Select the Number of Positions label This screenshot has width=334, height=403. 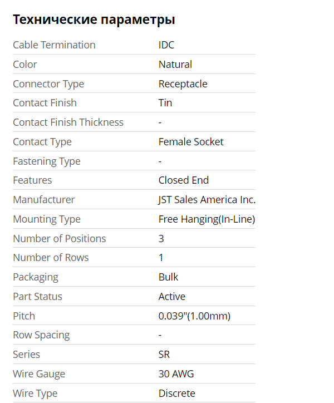[59, 239]
